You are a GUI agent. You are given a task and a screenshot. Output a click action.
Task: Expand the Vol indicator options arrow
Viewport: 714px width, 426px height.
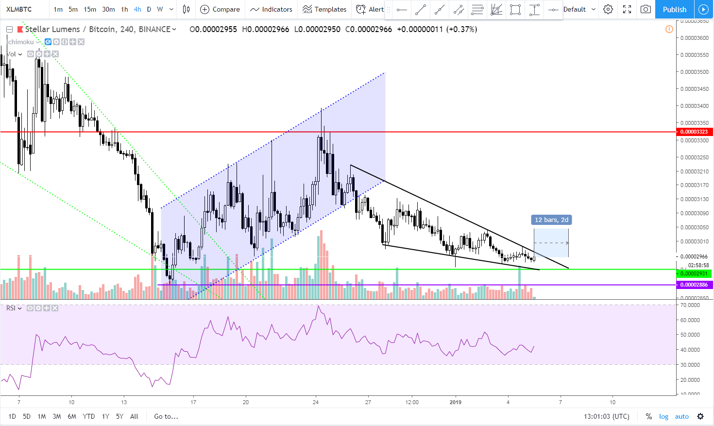20,54
